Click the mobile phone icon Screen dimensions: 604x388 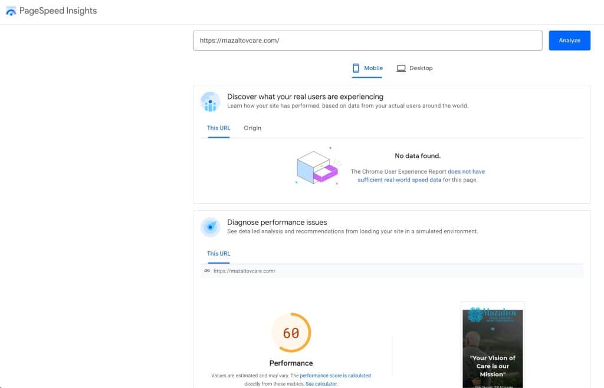pos(356,68)
